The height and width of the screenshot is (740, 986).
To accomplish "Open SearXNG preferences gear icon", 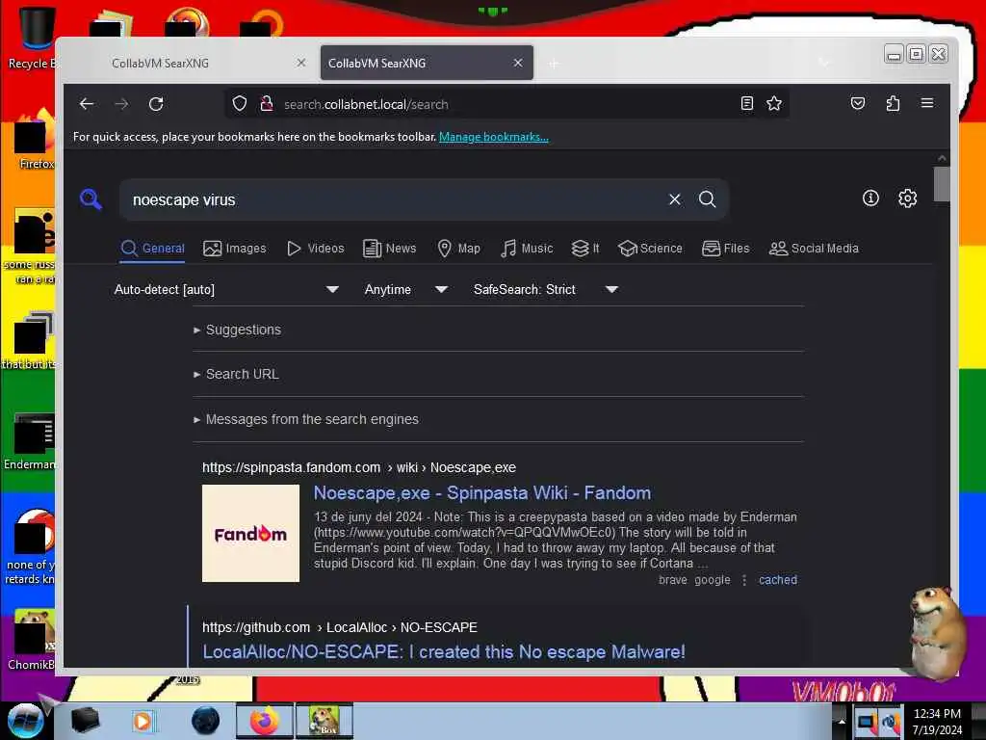I will tap(907, 198).
